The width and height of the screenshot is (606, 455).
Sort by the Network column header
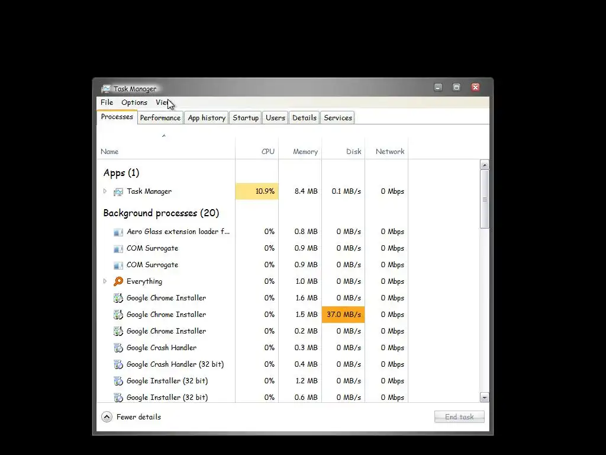(390, 151)
